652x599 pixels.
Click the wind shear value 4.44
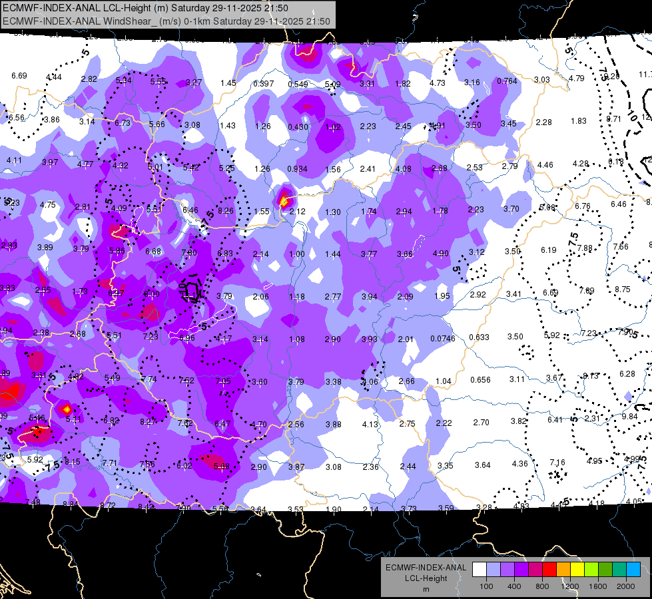54,77
